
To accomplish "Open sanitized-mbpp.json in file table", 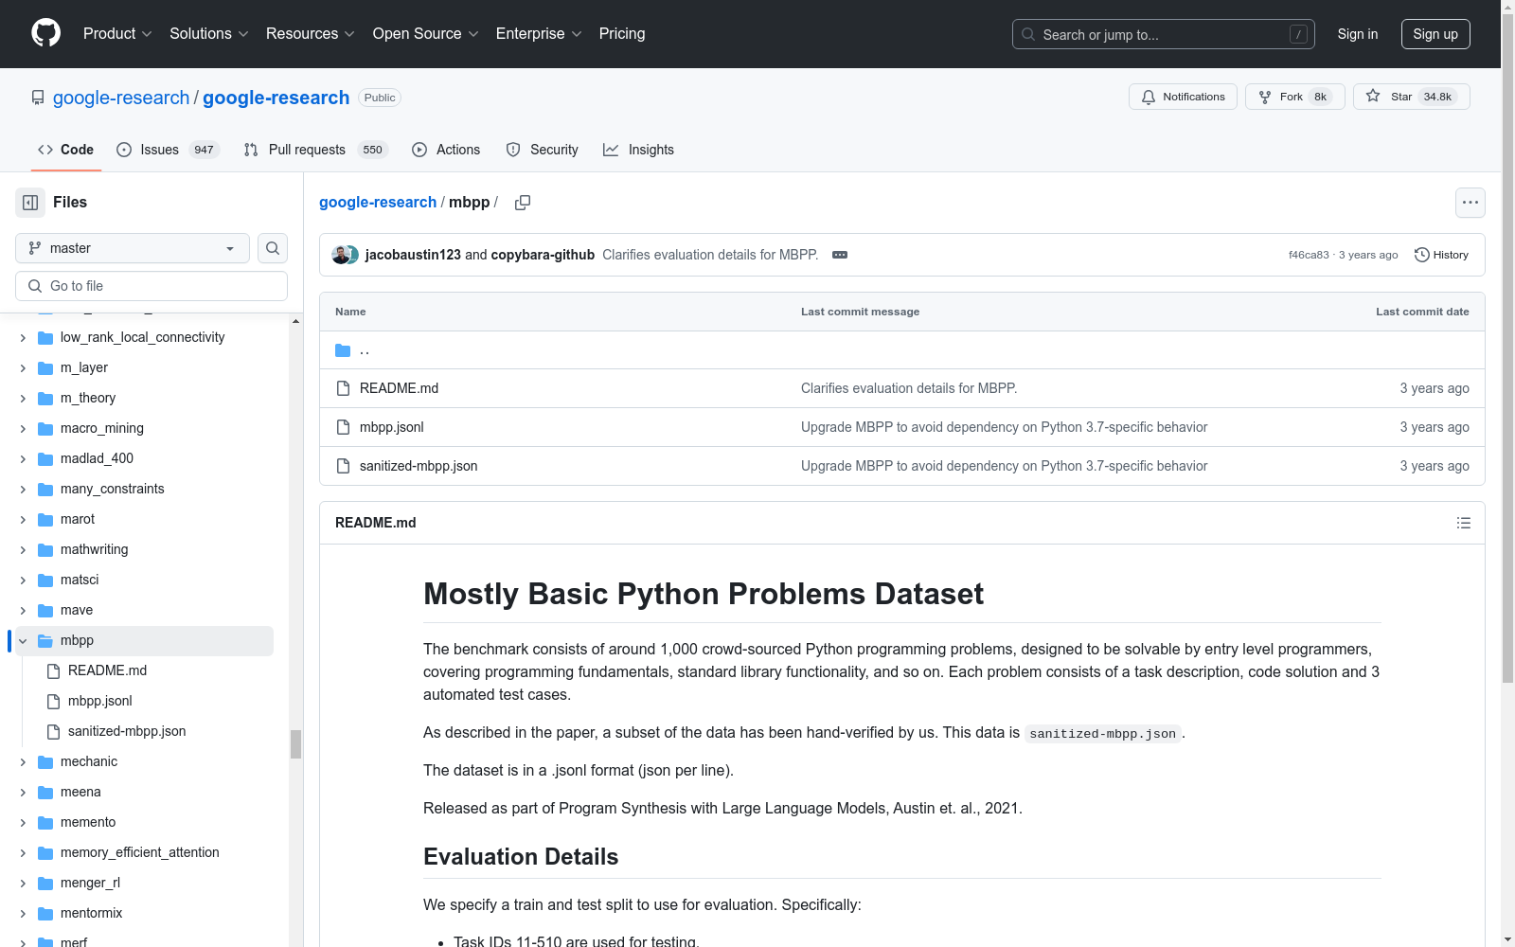I will (419, 466).
